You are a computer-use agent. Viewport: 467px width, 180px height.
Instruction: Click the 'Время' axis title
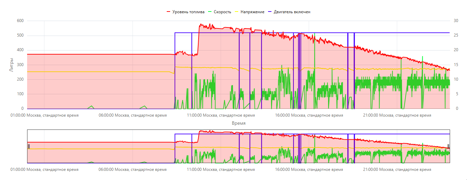(x=239, y=123)
